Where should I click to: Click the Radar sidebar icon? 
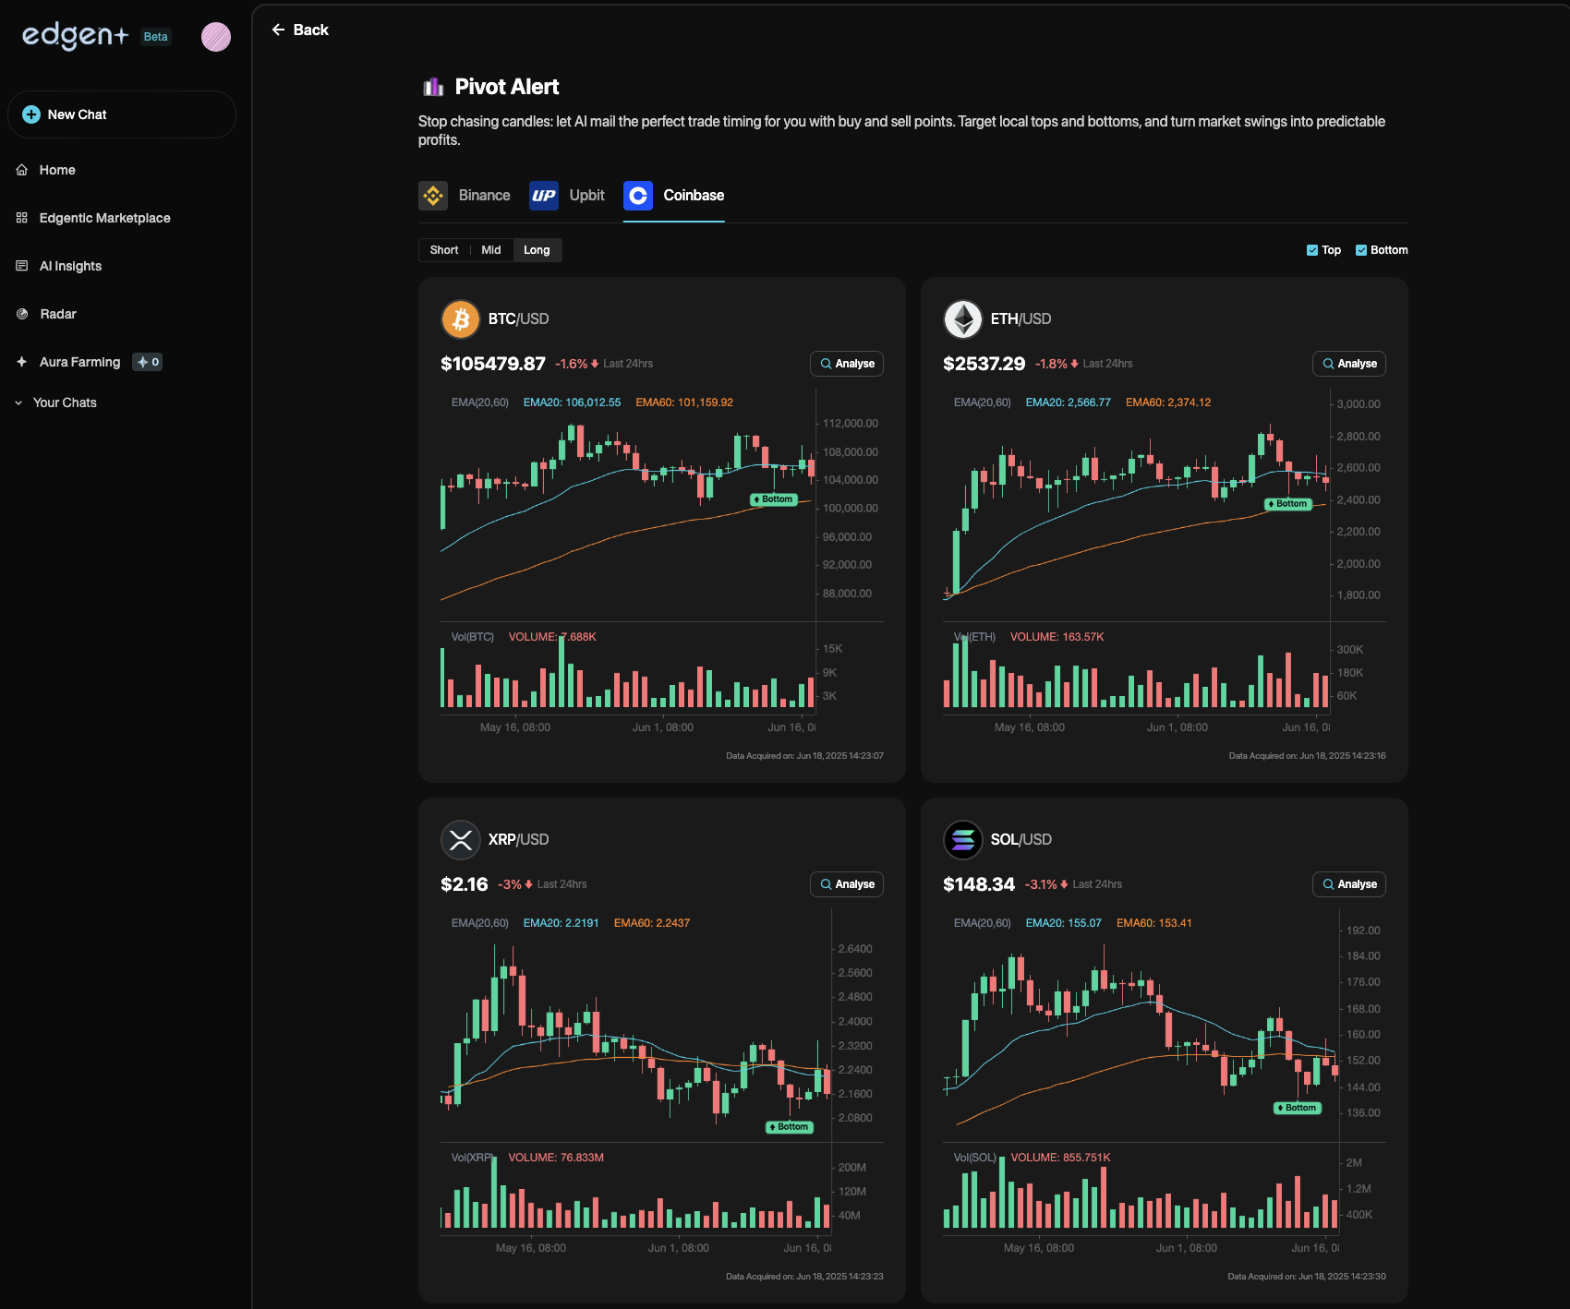coord(22,314)
